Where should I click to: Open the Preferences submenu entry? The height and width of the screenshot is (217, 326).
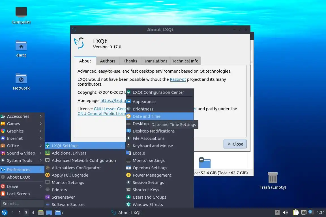(x=22, y=170)
